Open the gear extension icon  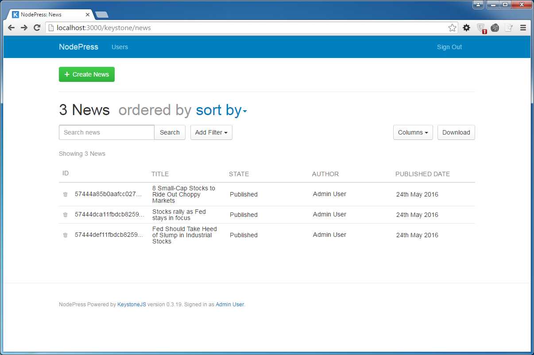point(467,28)
